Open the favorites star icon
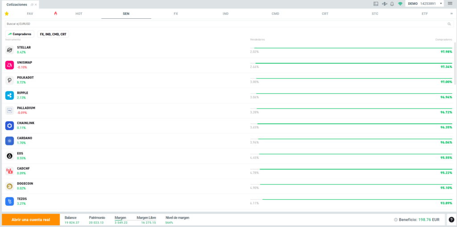The image size is (457, 227). click(7, 13)
